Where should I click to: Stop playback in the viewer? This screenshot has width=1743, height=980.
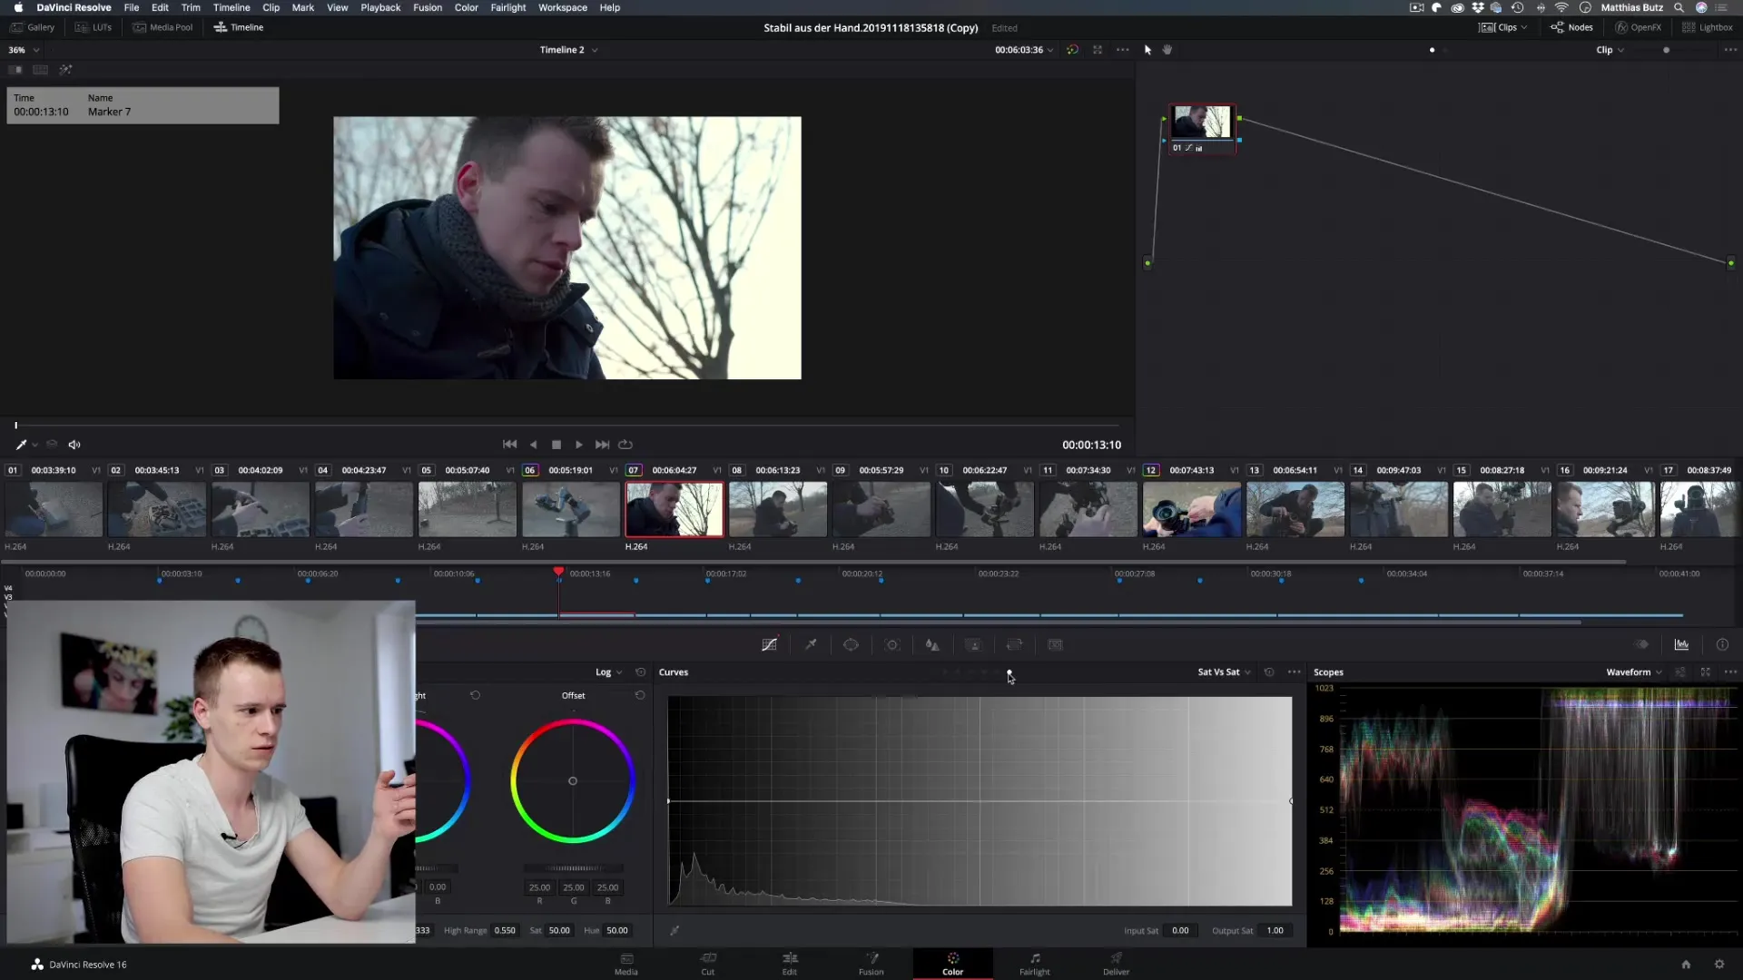point(556,445)
